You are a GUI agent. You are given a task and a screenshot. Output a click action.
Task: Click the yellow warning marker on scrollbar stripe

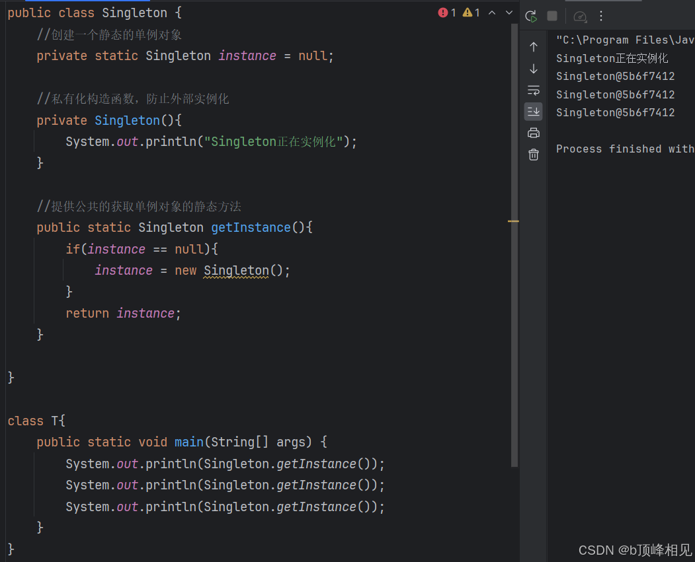point(513,221)
